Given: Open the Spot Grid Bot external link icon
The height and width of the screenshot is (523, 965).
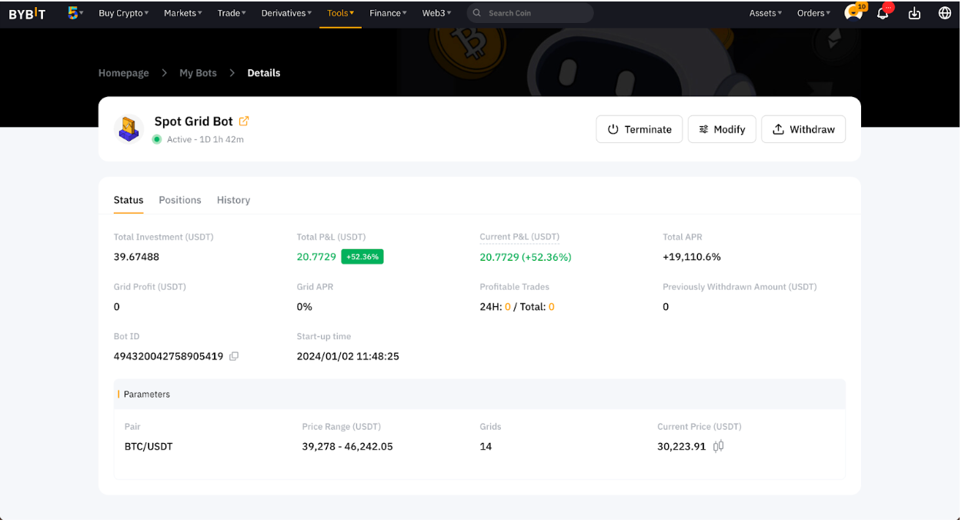Looking at the screenshot, I should [244, 121].
